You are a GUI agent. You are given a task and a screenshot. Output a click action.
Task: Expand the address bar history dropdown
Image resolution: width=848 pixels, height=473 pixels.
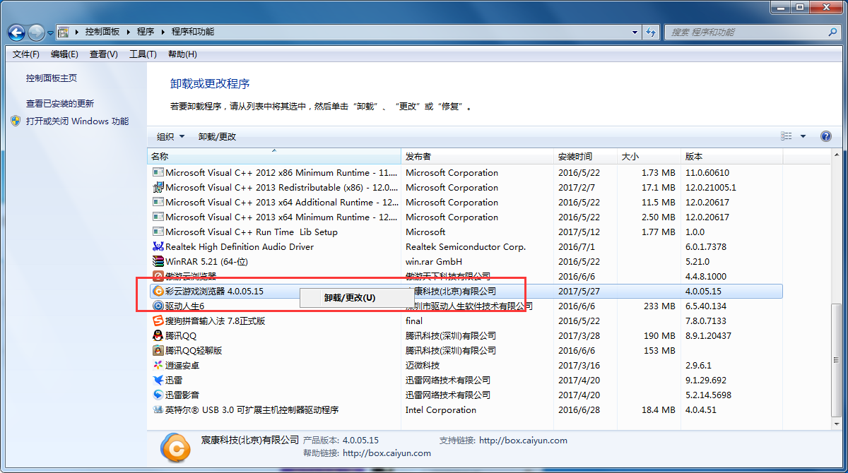pyautogui.click(x=635, y=32)
